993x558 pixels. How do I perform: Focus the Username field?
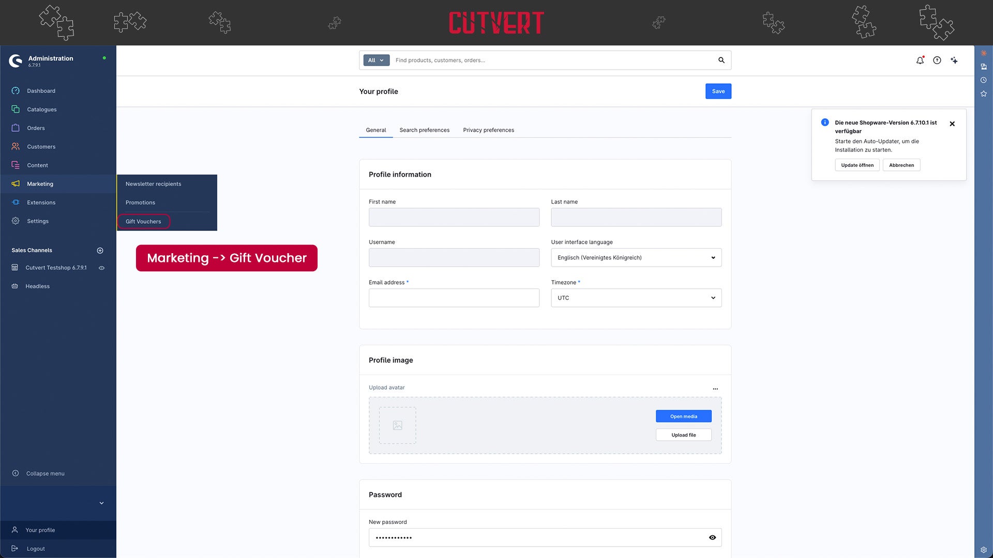click(454, 258)
